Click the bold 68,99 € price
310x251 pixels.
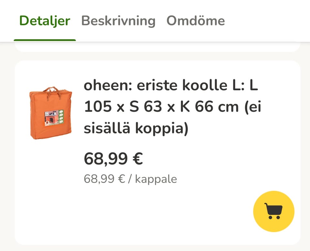(x=113, y=159)
